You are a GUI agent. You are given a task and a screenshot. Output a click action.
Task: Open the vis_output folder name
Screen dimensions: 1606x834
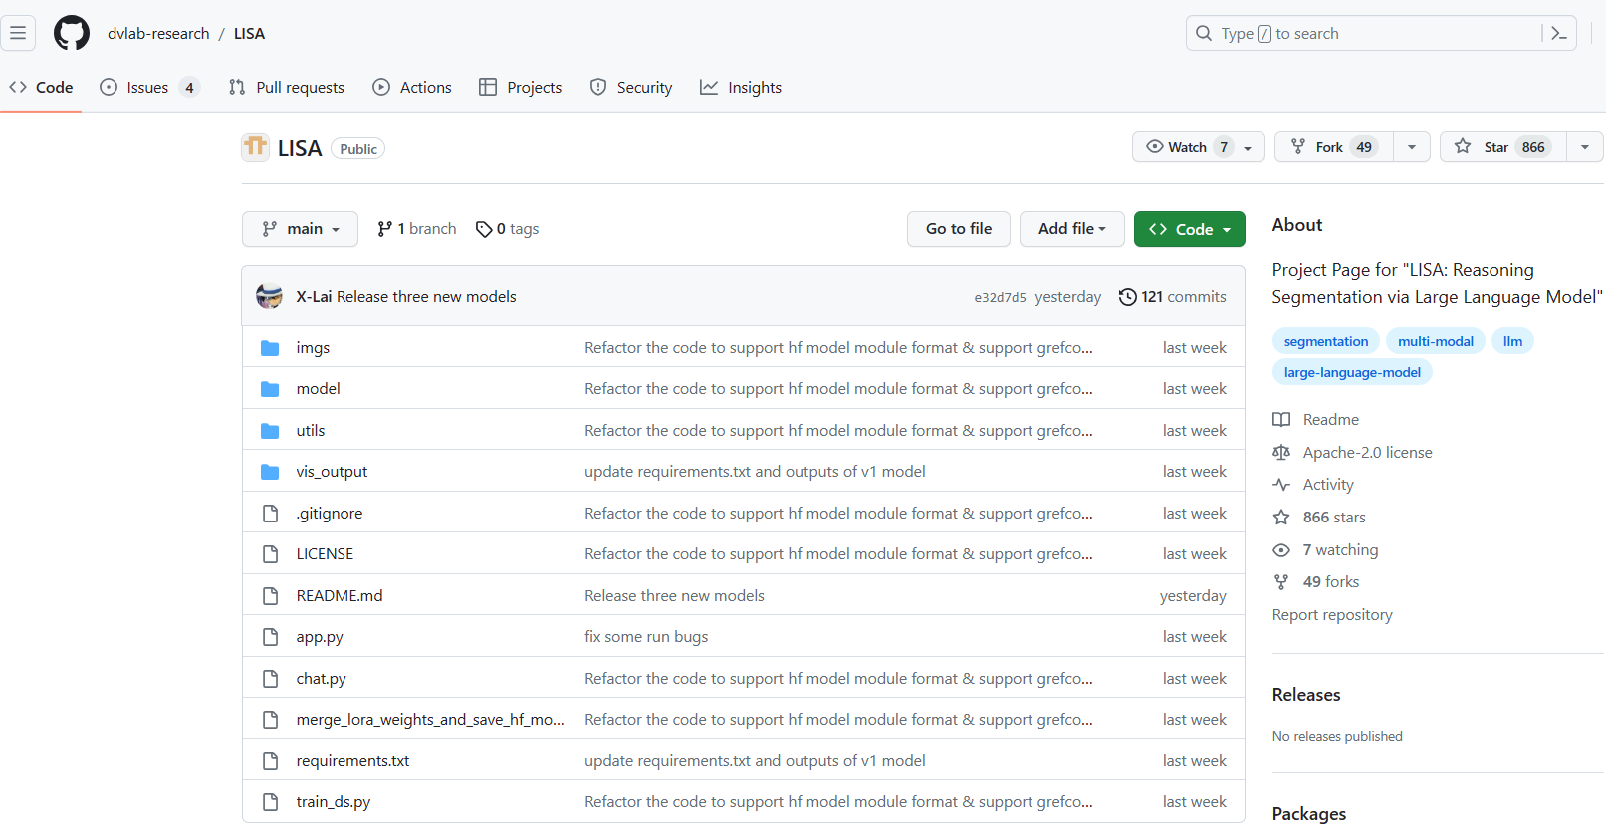pos(332,472)
